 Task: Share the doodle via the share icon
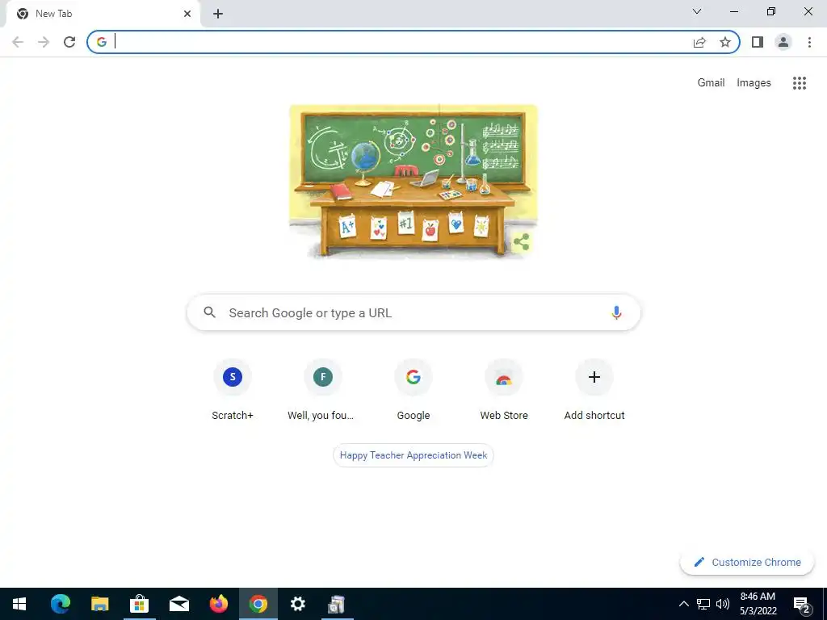[521, 242]
